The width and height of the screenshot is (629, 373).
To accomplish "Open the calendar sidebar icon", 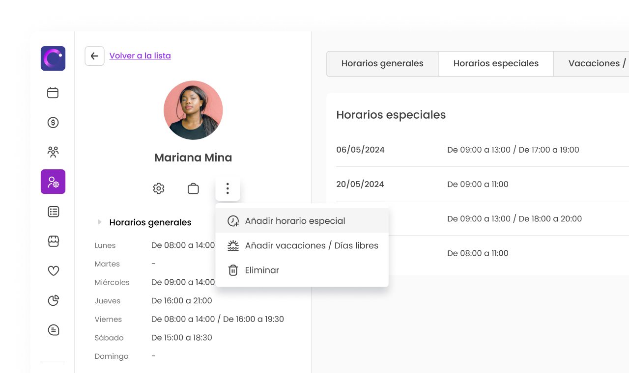I will 53,93.
